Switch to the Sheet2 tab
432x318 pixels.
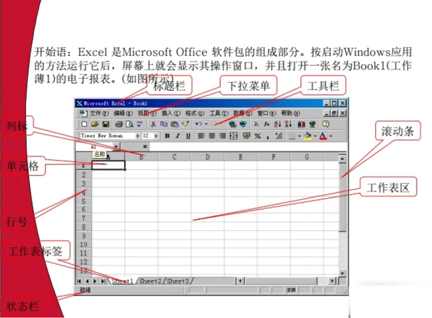[150, 281]
